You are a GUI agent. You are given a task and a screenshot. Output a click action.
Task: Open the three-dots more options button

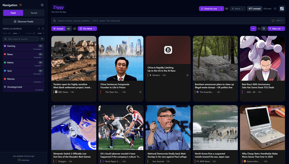[253, 29]
